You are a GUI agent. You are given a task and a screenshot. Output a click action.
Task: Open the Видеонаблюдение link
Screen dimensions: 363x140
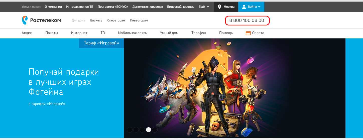click(181, 7)
